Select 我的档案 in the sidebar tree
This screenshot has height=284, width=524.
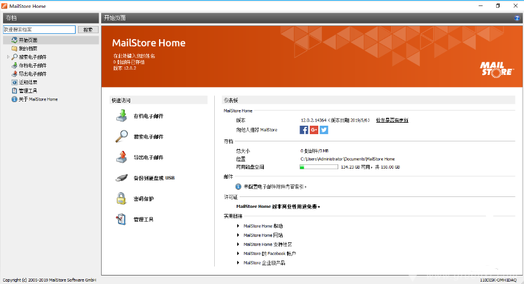click(x=28, y=49)
